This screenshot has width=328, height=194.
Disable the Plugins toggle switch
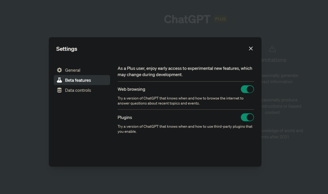(247, 118)
